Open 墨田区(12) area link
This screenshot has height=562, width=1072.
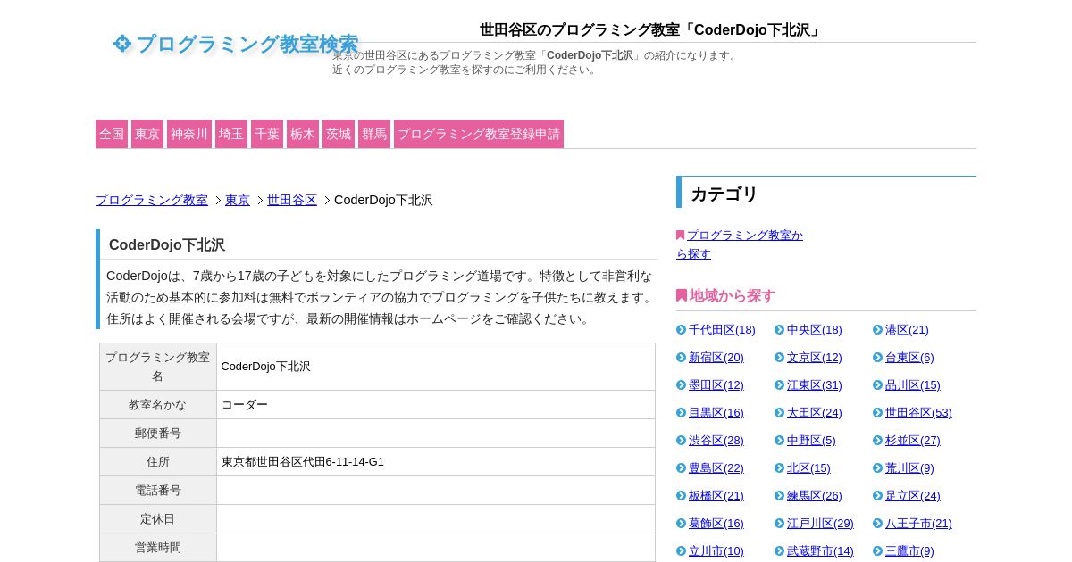[x=716, y=385]
